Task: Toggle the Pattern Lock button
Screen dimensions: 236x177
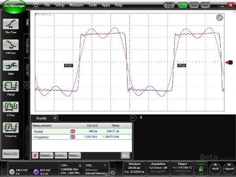Action: tap(201, 169)
